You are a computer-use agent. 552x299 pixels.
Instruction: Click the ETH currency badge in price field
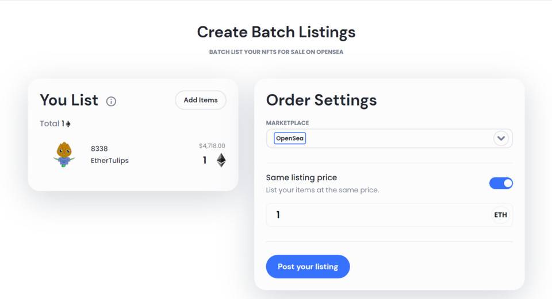coord(500,215)
